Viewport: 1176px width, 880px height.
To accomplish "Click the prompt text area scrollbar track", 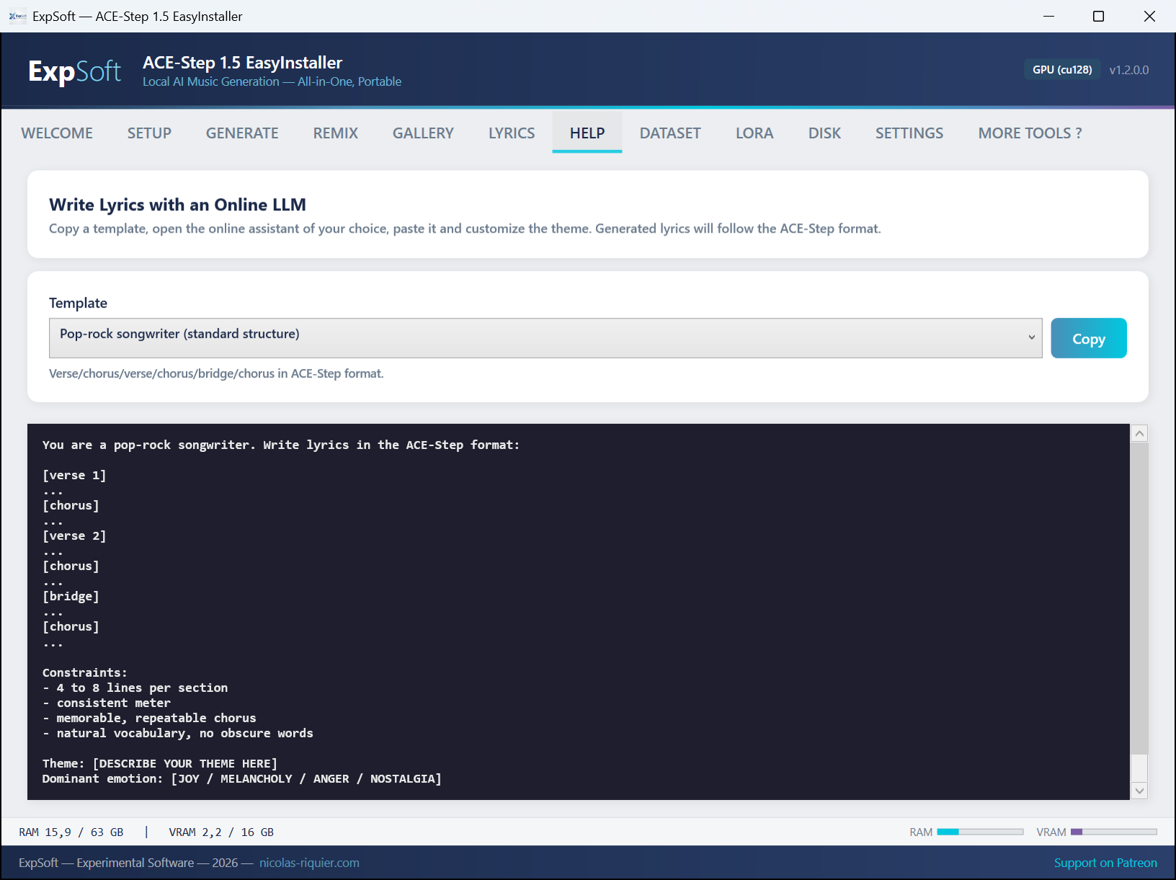I will (1139, 612).
